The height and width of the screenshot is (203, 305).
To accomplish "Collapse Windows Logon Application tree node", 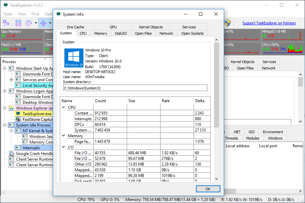I will [x=4, y=91].
